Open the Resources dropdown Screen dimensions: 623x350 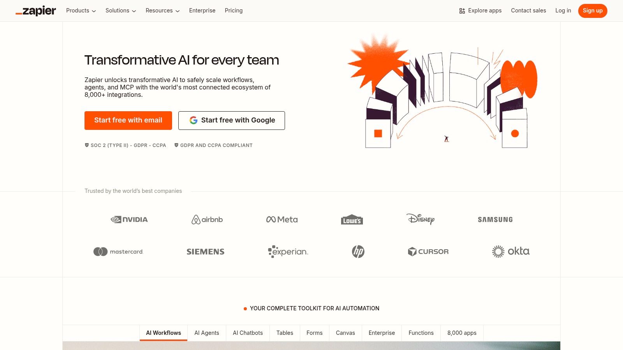pyautogui.click(x=162, y=10)
